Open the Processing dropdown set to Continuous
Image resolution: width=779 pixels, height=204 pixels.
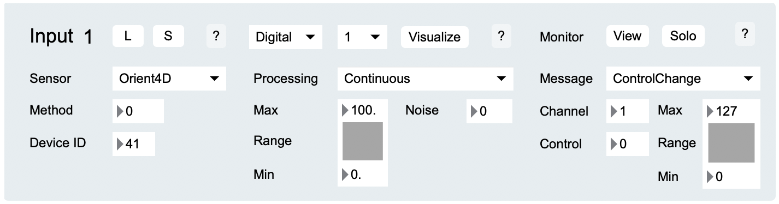426,79
